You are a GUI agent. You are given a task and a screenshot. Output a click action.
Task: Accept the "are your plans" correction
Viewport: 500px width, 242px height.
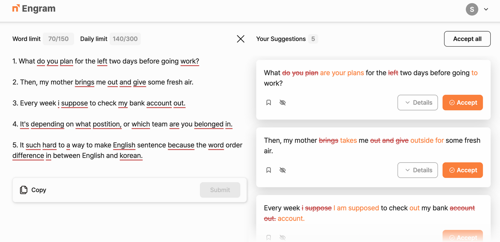(x=462, y=102)
